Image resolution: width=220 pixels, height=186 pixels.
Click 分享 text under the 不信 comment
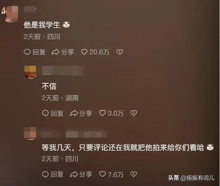86,113
